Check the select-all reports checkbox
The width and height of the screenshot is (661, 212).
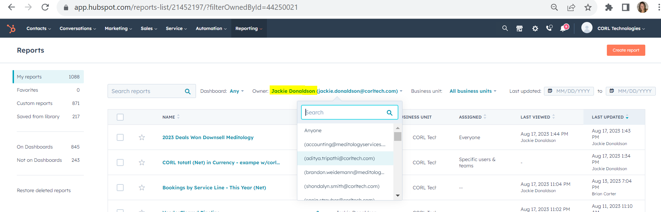click(120, 117)
